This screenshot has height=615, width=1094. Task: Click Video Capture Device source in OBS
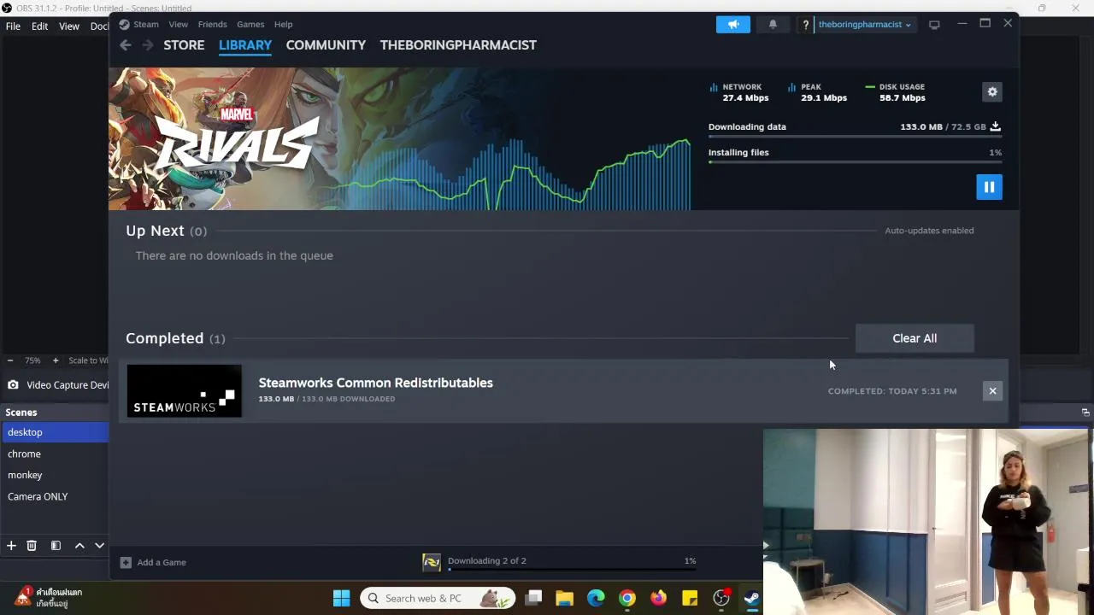[57, 385]
